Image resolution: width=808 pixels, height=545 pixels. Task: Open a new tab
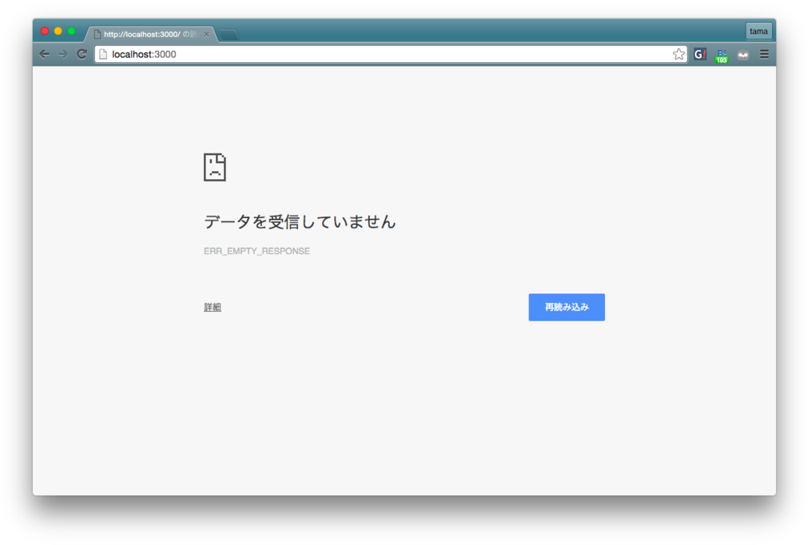tap(228, 34)
